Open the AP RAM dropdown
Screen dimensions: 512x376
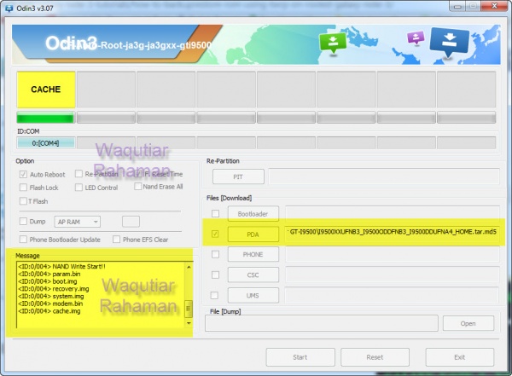point(78,222)
